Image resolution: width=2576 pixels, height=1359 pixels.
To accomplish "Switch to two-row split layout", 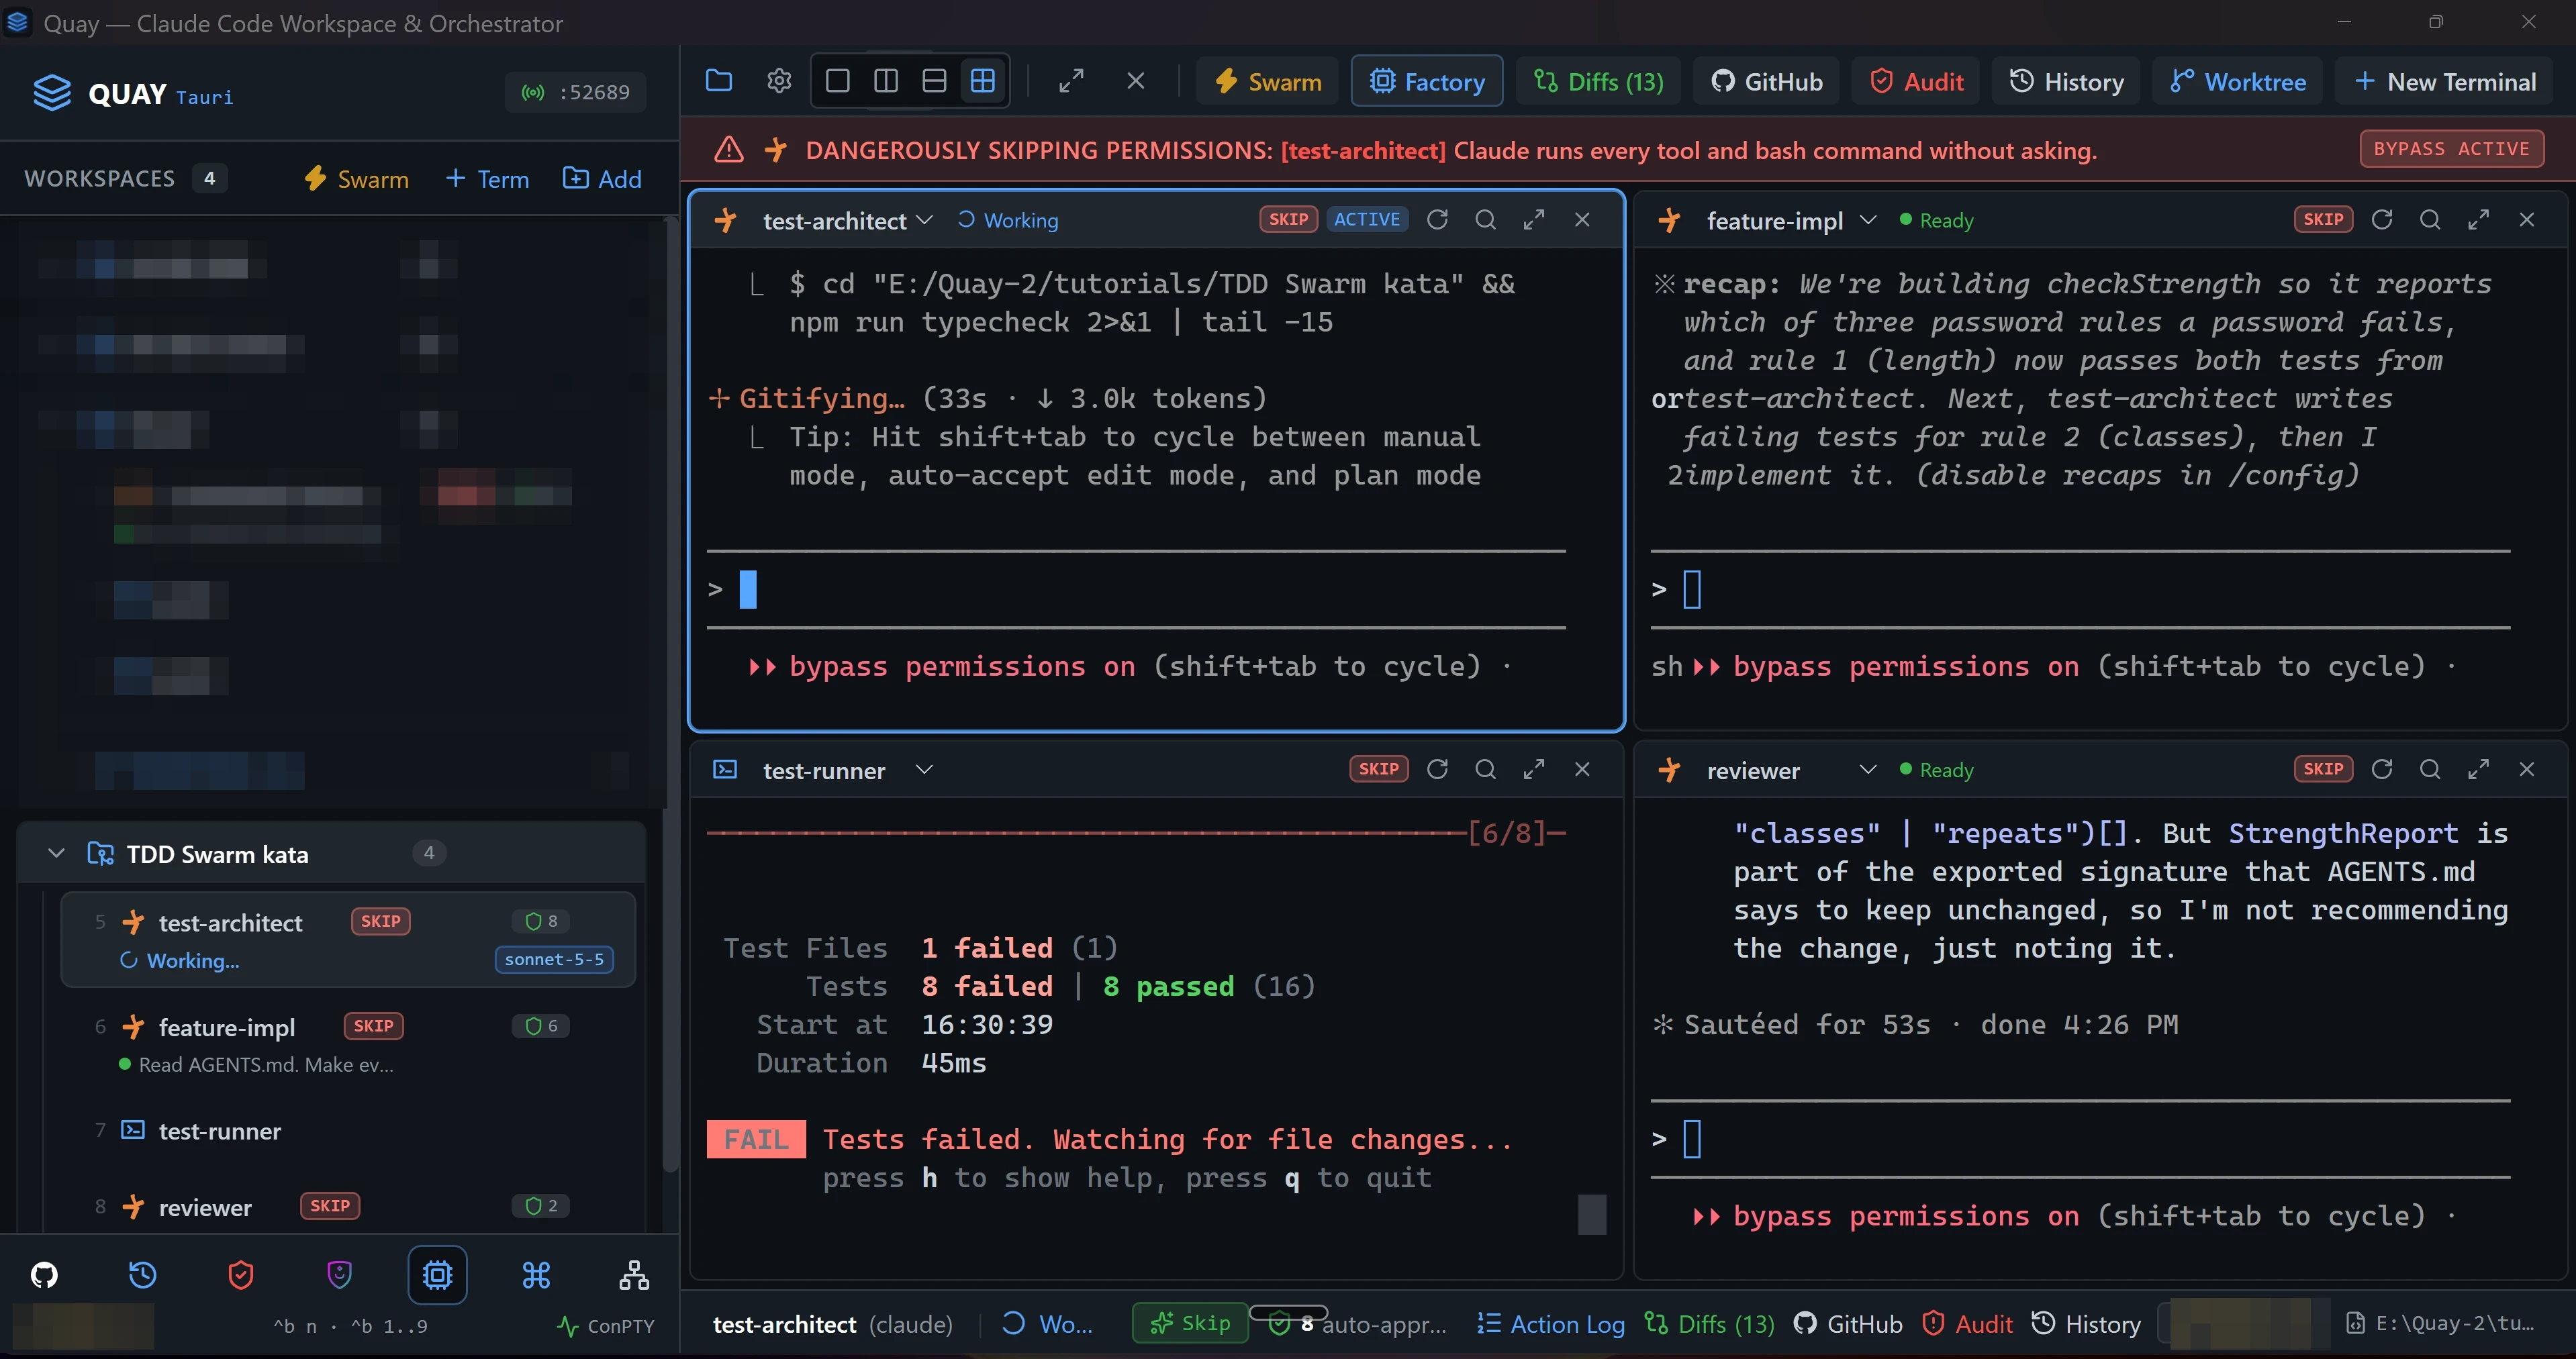I will 934,81.
